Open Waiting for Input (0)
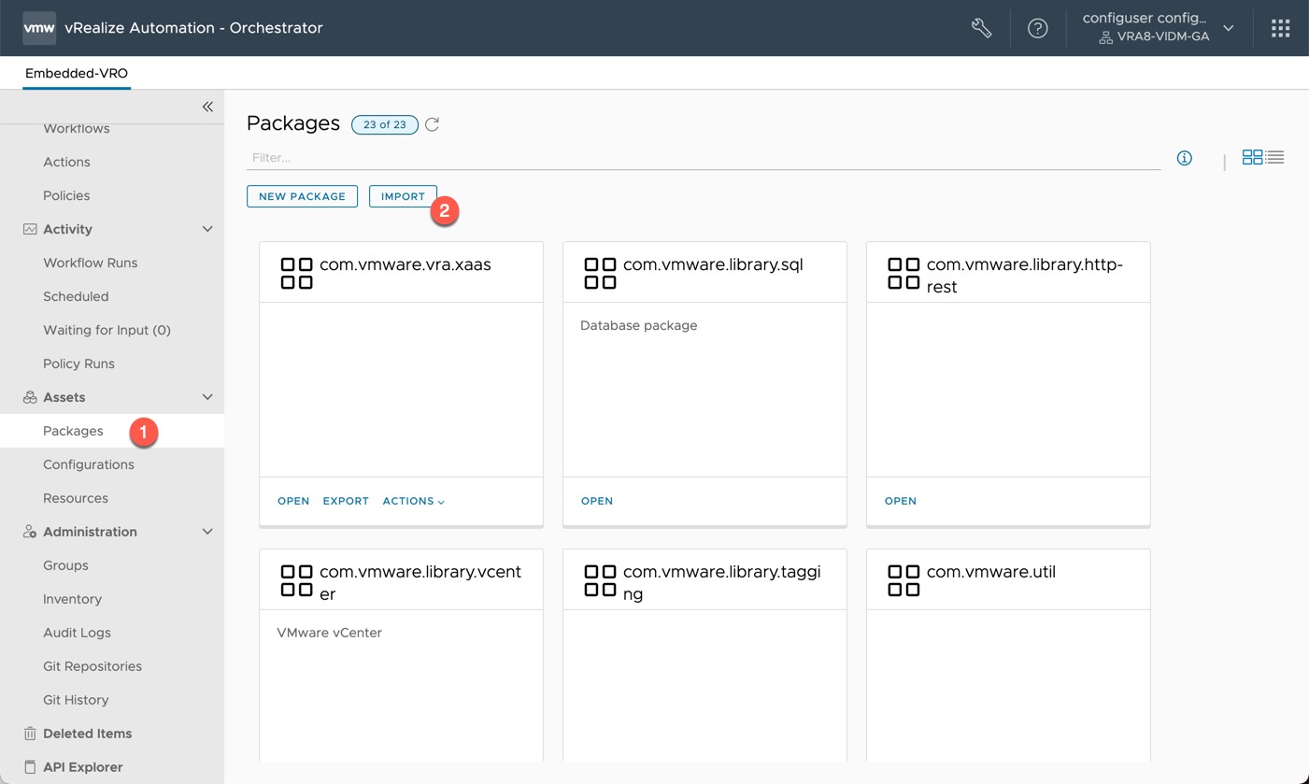The height and width of the screenshot is (784, 1309). 107,330
